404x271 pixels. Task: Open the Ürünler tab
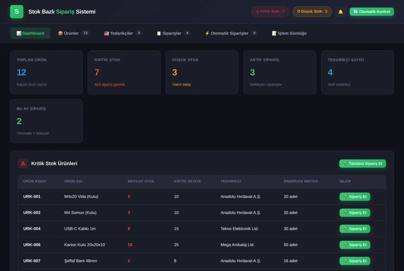pyautogui.click(x=74, y=33)
